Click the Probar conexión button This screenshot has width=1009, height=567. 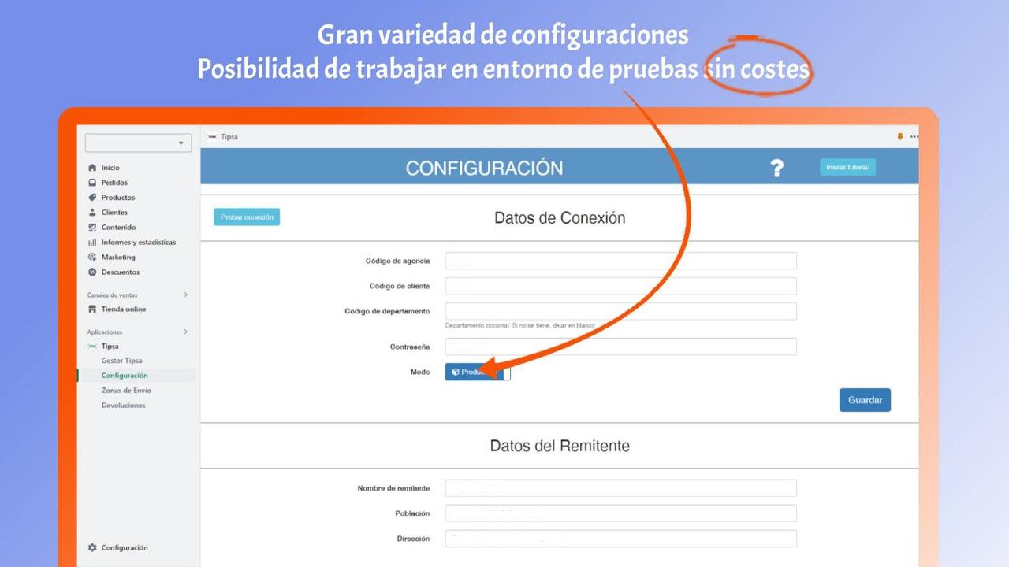(x=247, y=217)
